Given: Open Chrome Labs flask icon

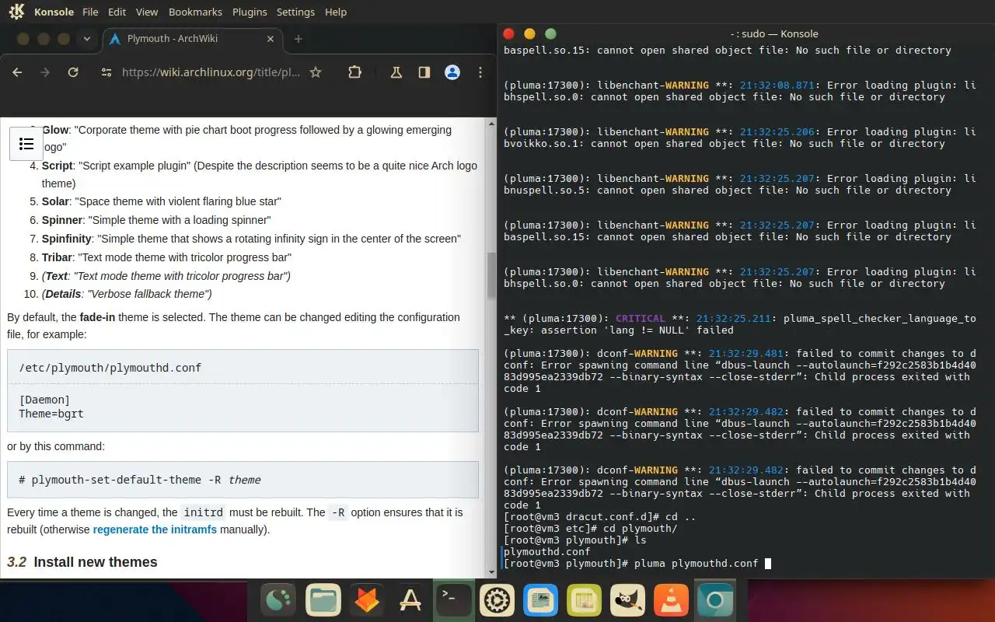Looking at the screenshot, I should coord(396,72).
